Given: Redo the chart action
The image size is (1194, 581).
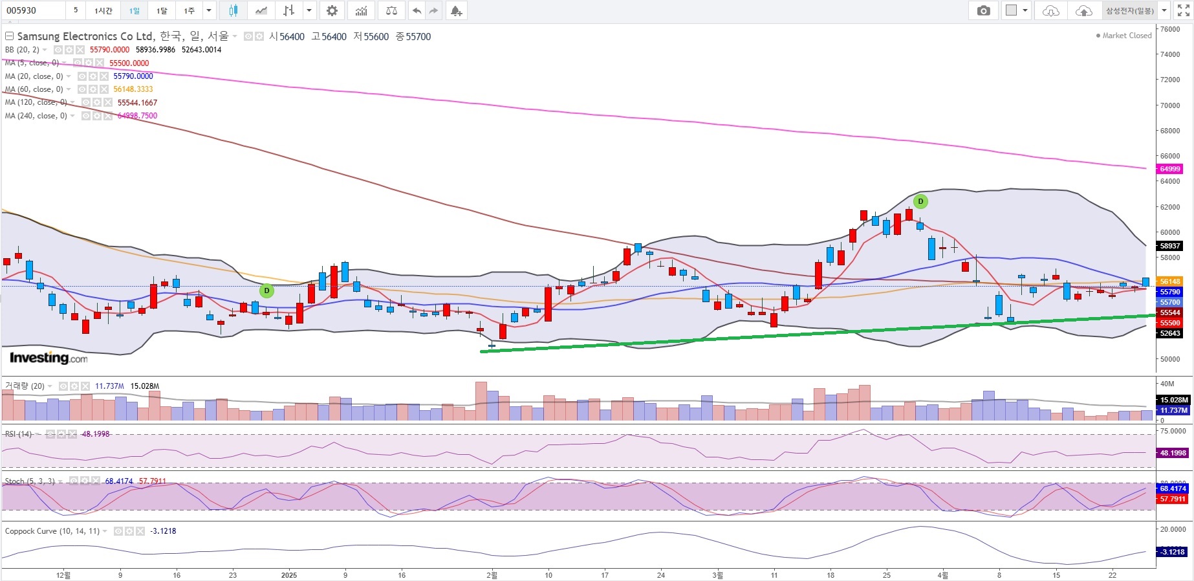Looking at the screenshot, I should [x=433, y=10].
